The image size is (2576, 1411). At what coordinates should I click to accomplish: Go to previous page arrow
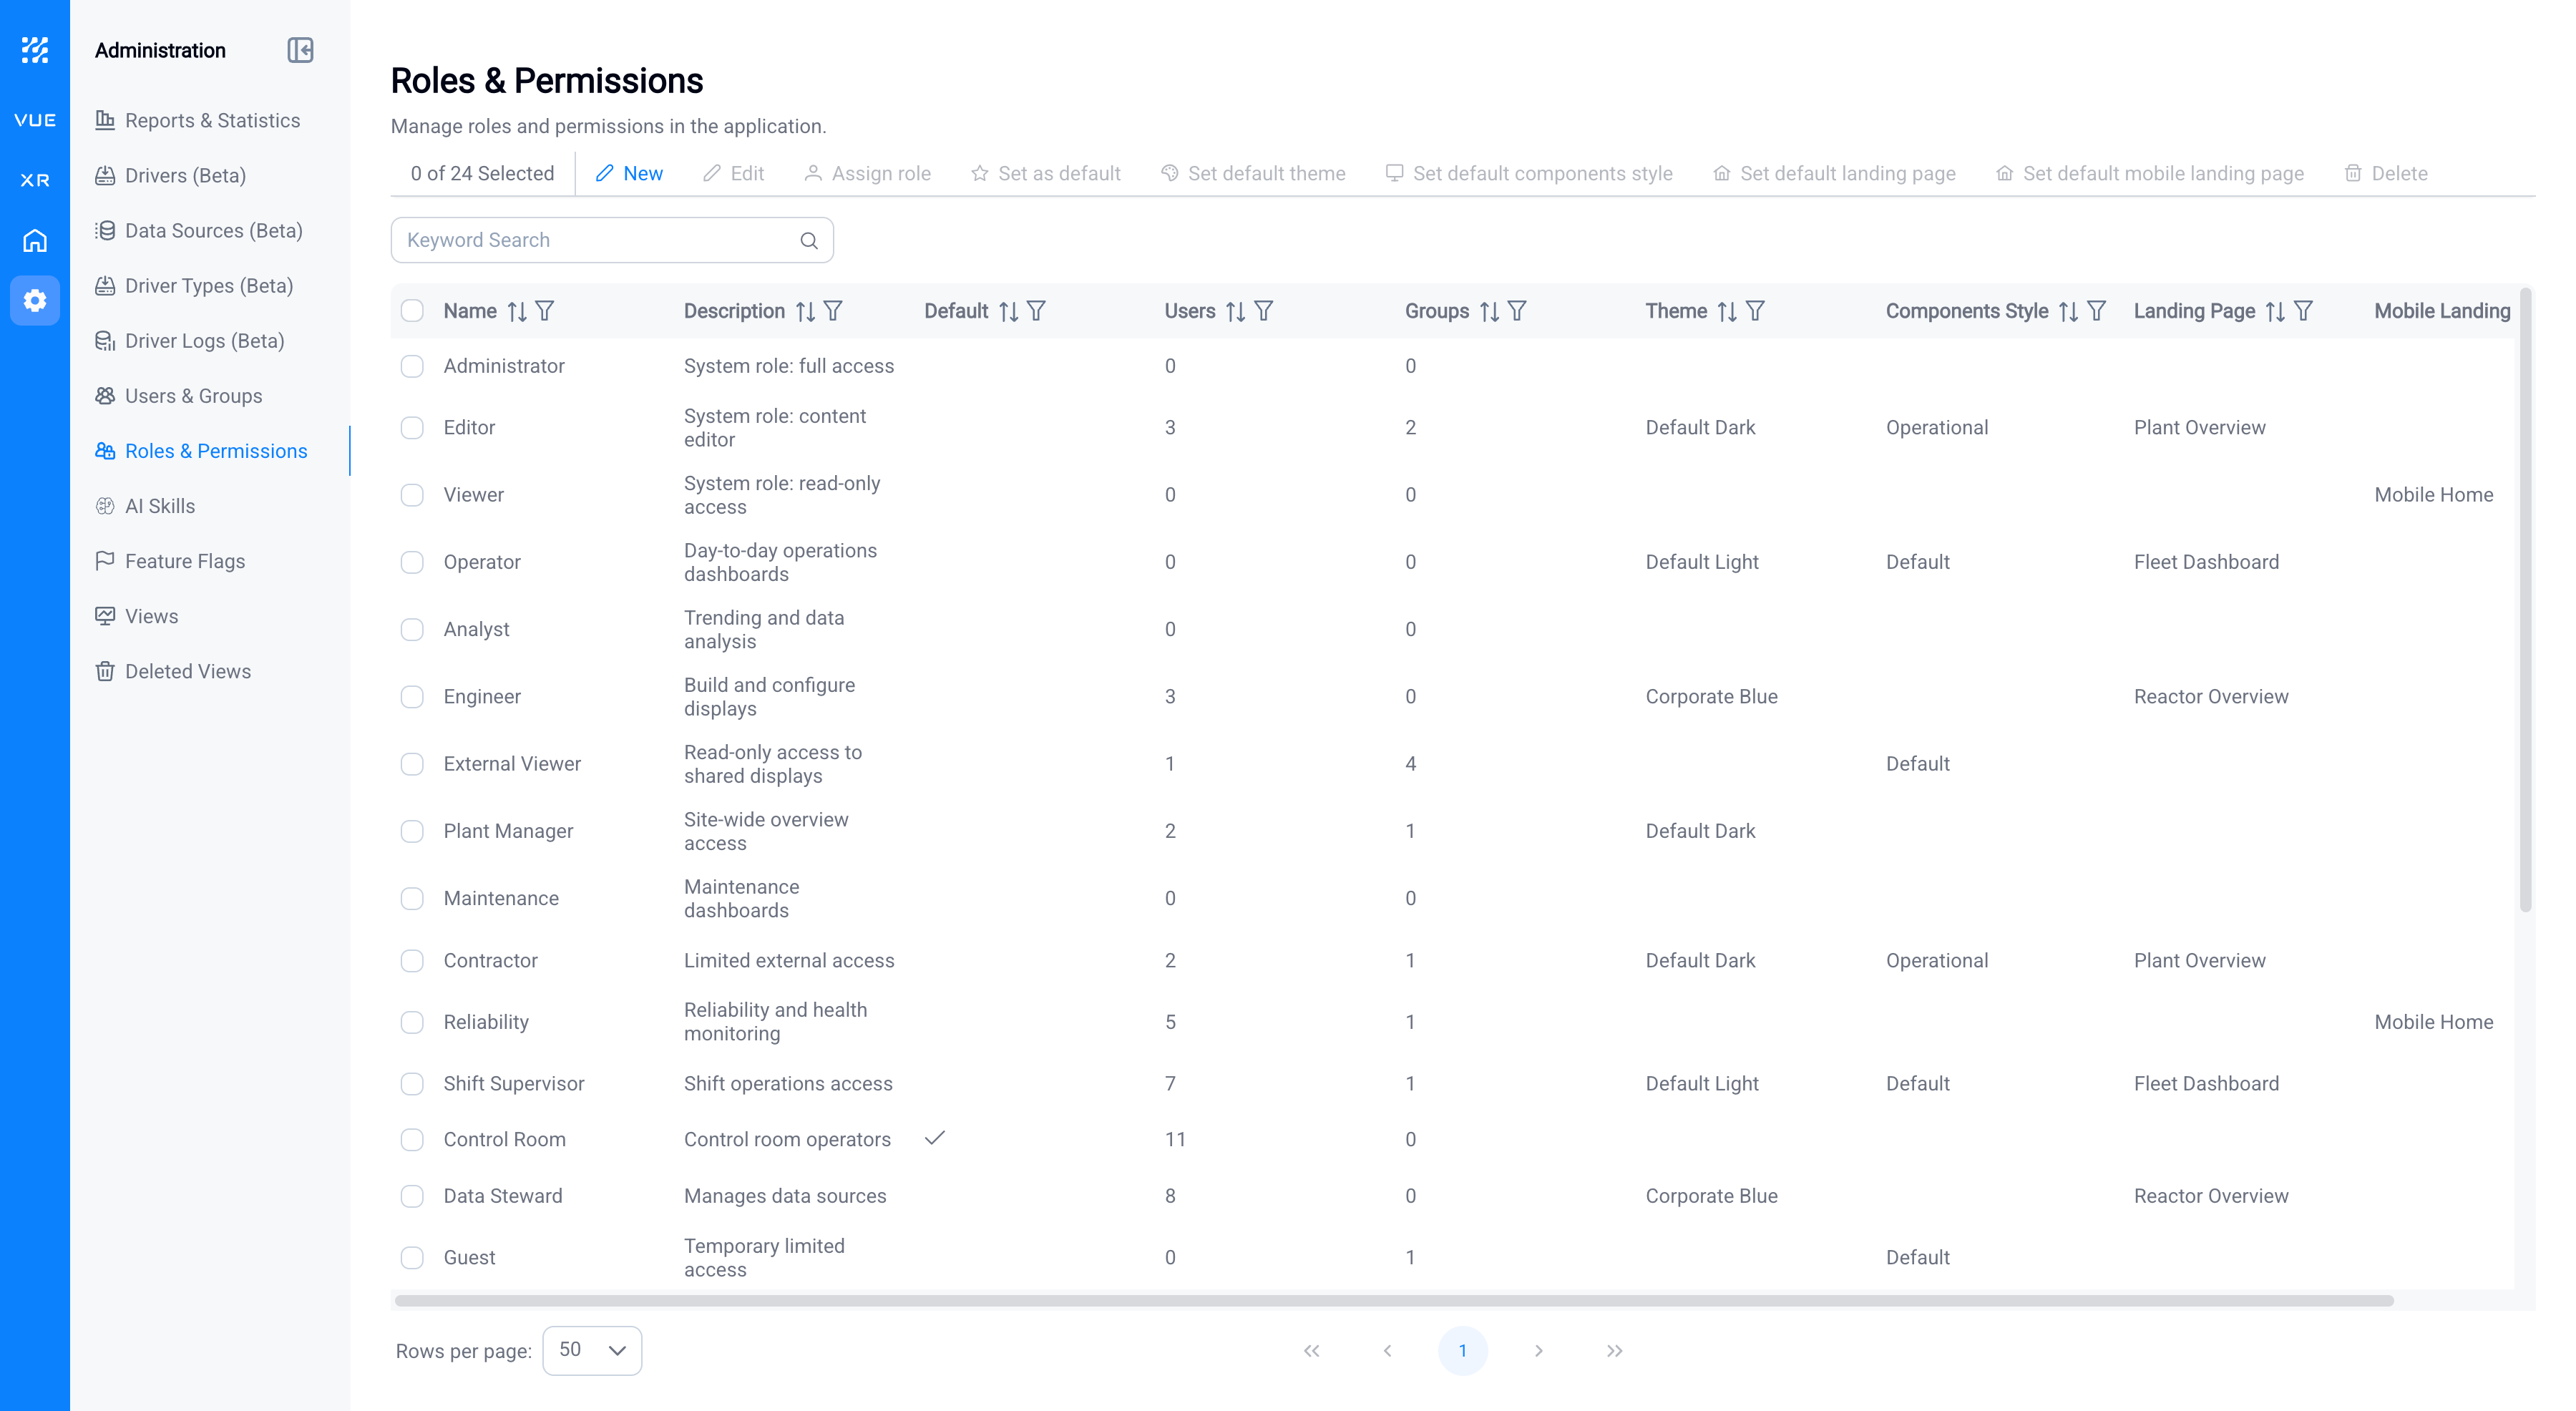click(1387, 1351)
